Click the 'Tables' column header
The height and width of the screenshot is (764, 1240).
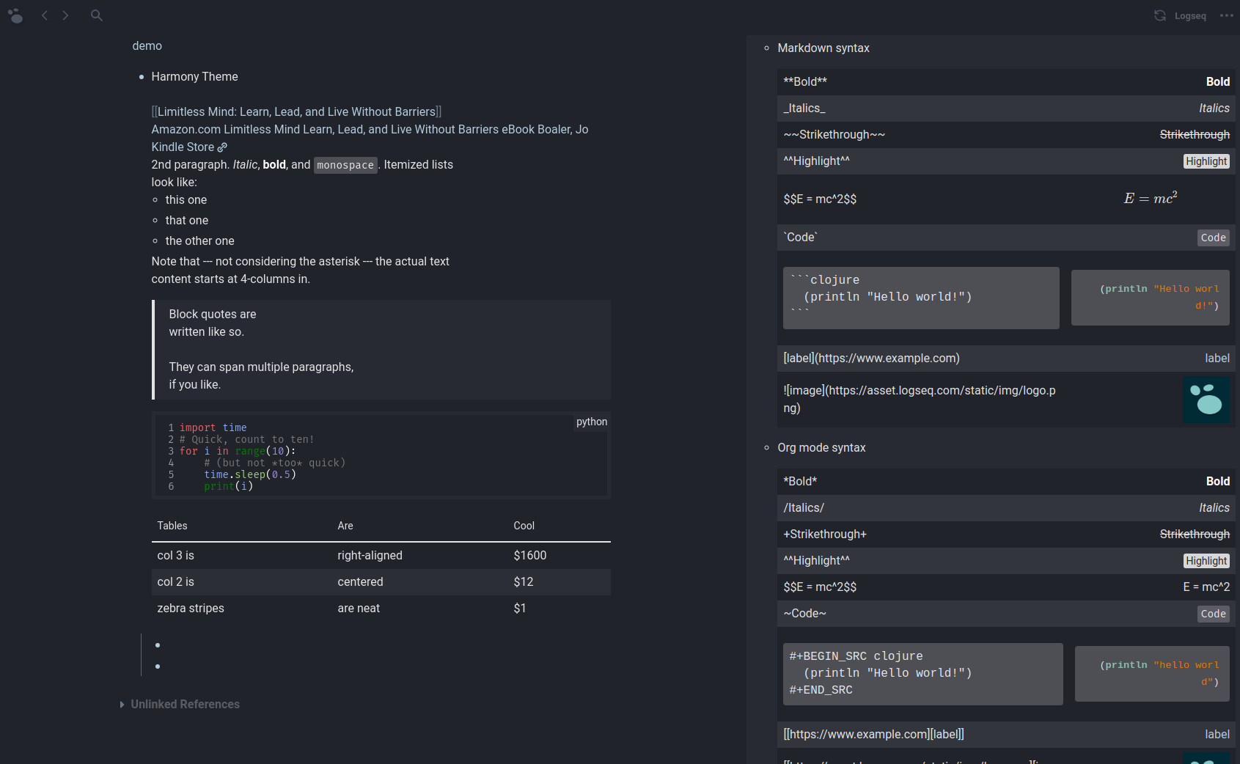(172, 526)
